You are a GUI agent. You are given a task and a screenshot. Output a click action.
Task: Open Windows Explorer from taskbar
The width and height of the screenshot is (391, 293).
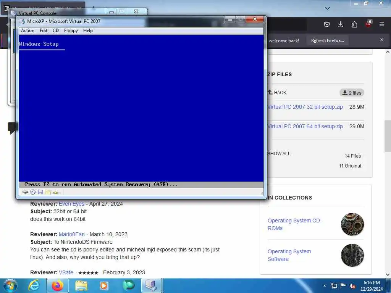pos(81,285)
